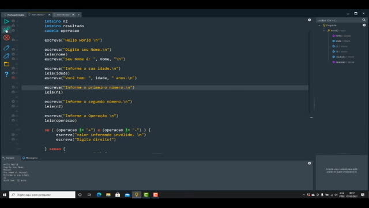This screenshot has width=369, height=208.
Task: Open the Mail app from the taskbar
Action: click(127, 195)
